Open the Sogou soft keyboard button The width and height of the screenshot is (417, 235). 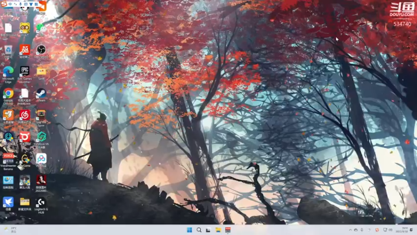pos(26,4)
